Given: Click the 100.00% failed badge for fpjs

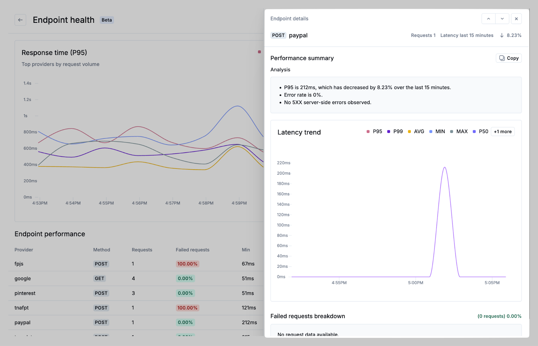Looking at the screenshot, I should [x=187, y=264].
